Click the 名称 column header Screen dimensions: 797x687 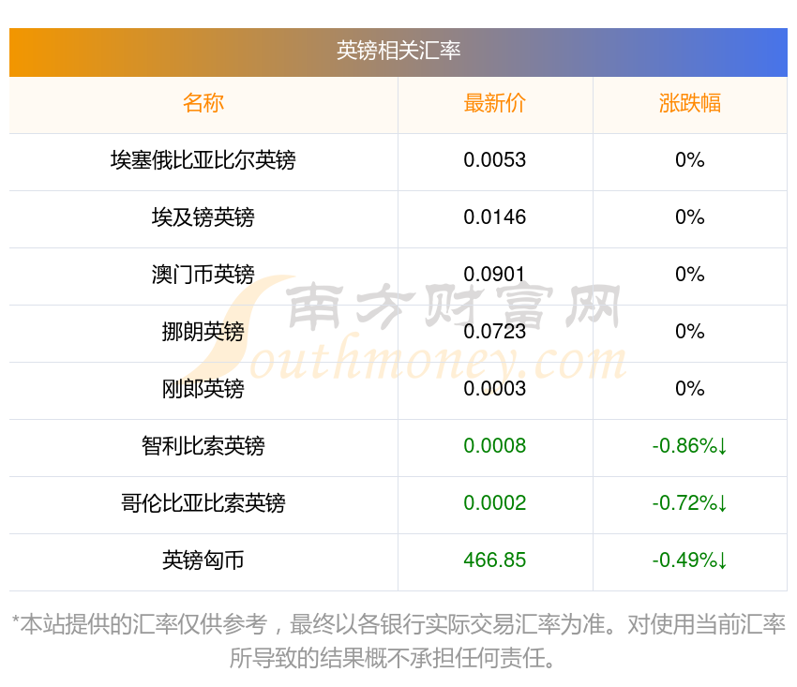click(203, 103)
